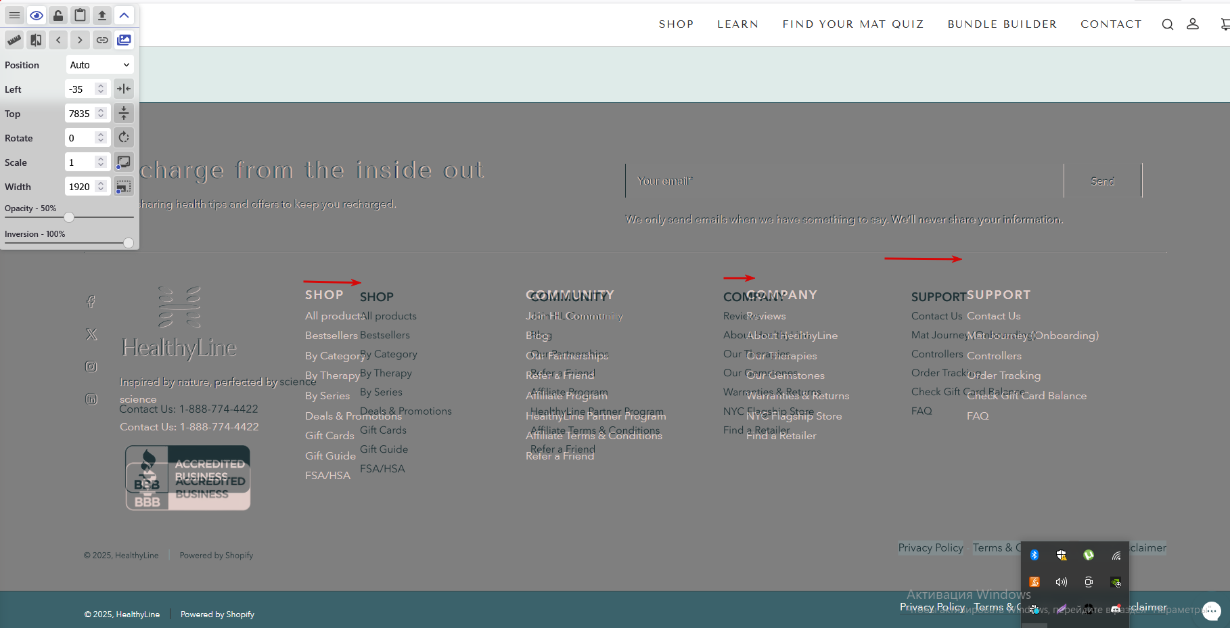Increase the Left value with its up arrow
1230x628 pixels.
click(101, 86)
